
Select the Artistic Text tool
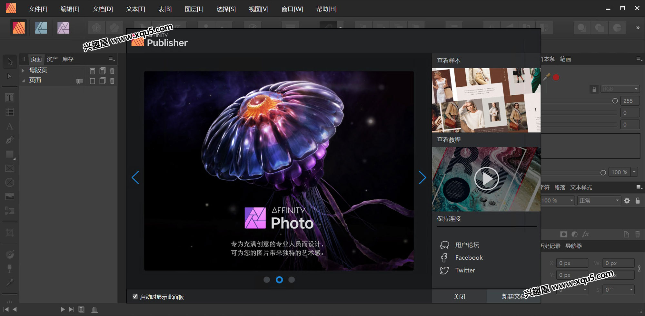(x=10, y=126)
